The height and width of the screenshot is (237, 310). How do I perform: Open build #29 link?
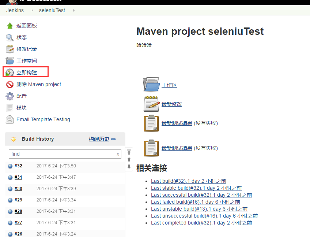(x=18, y=200)
